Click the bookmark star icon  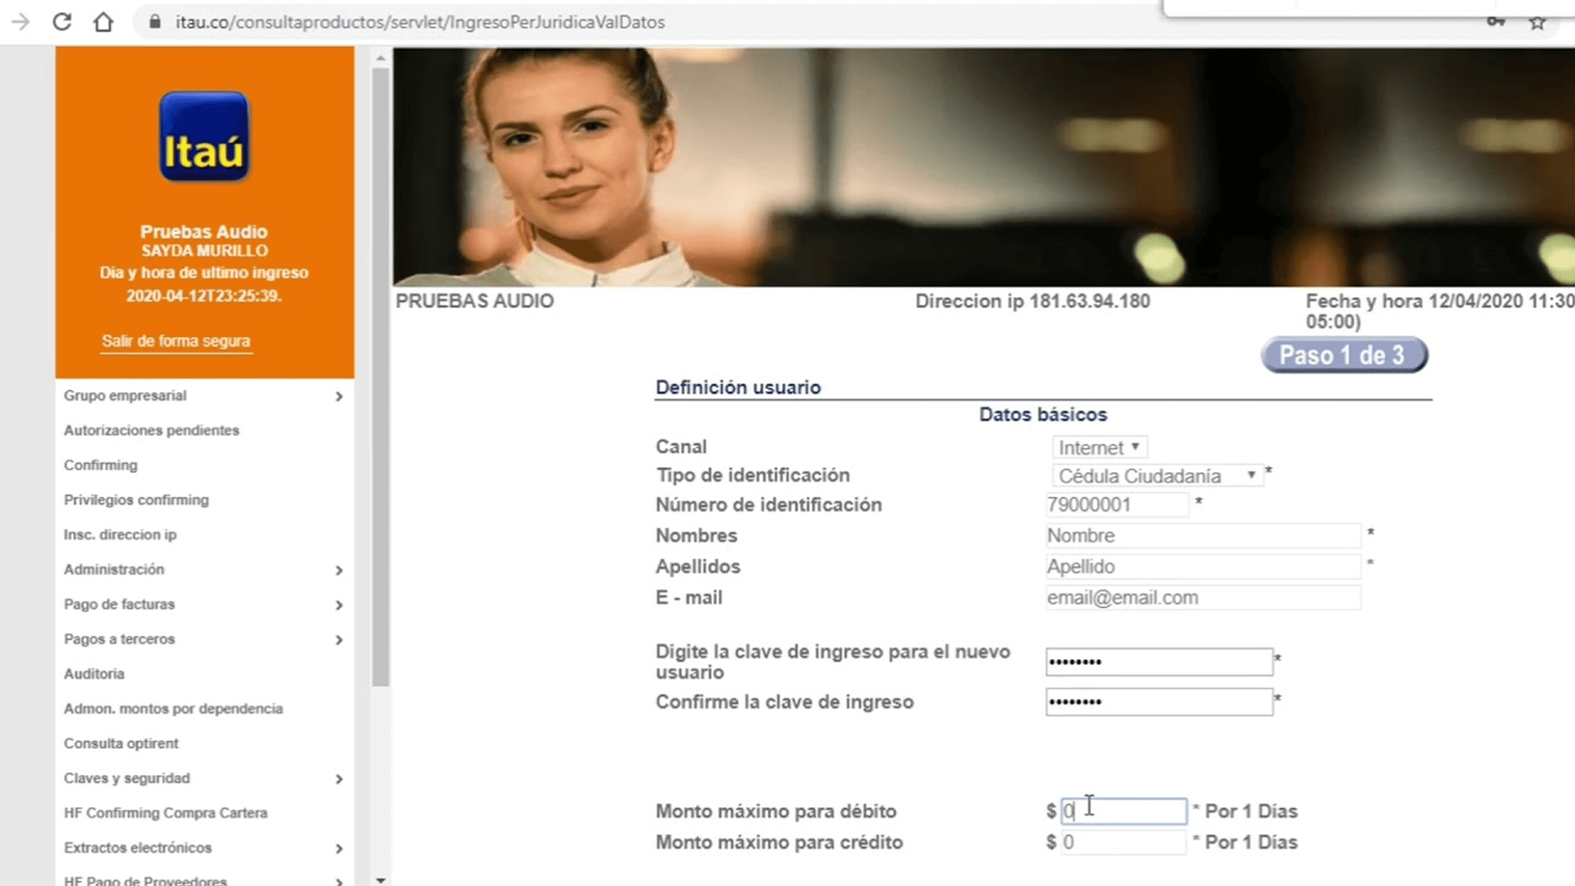pos(1537,22)
